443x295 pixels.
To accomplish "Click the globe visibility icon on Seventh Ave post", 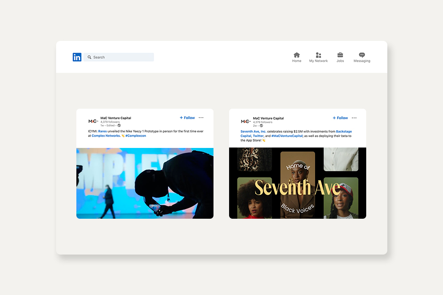I will click(x=261, y=126).
